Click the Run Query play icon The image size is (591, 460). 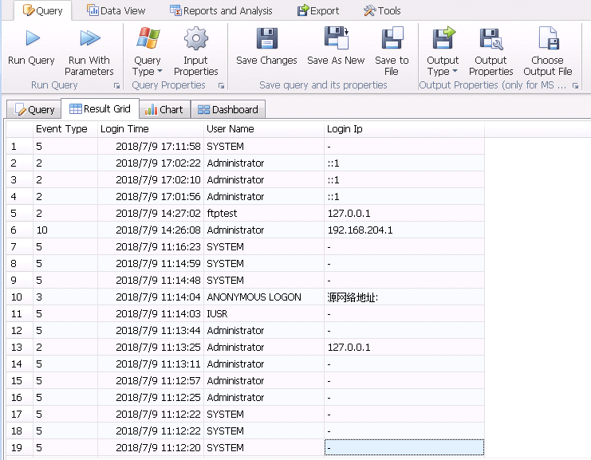point(32,38)
